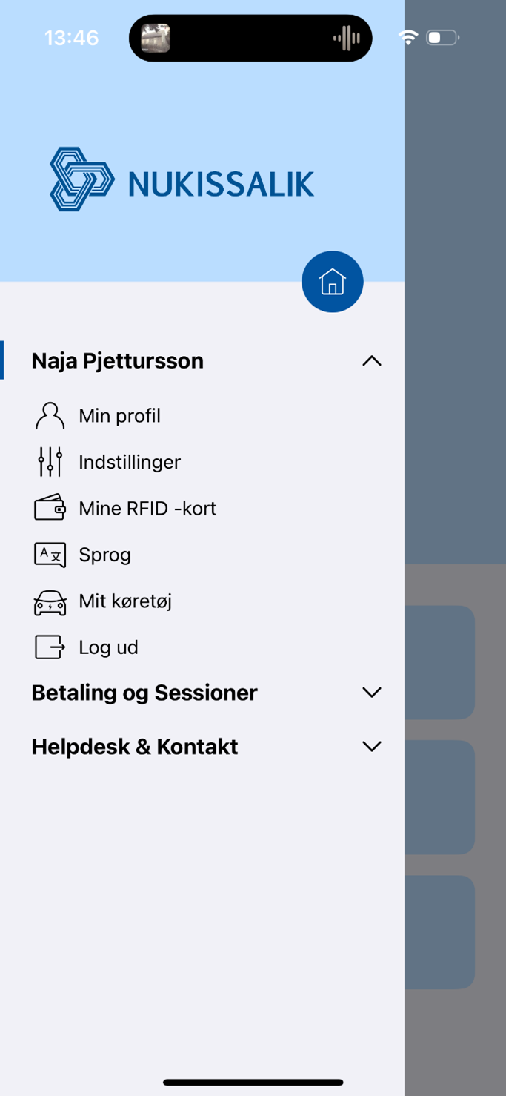Click the electric car icon

50,601
